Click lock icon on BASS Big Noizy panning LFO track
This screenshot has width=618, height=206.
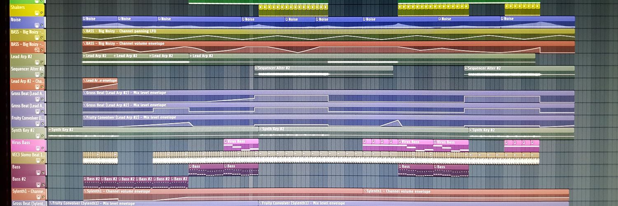pyautogui.click(x=37, y=37)
